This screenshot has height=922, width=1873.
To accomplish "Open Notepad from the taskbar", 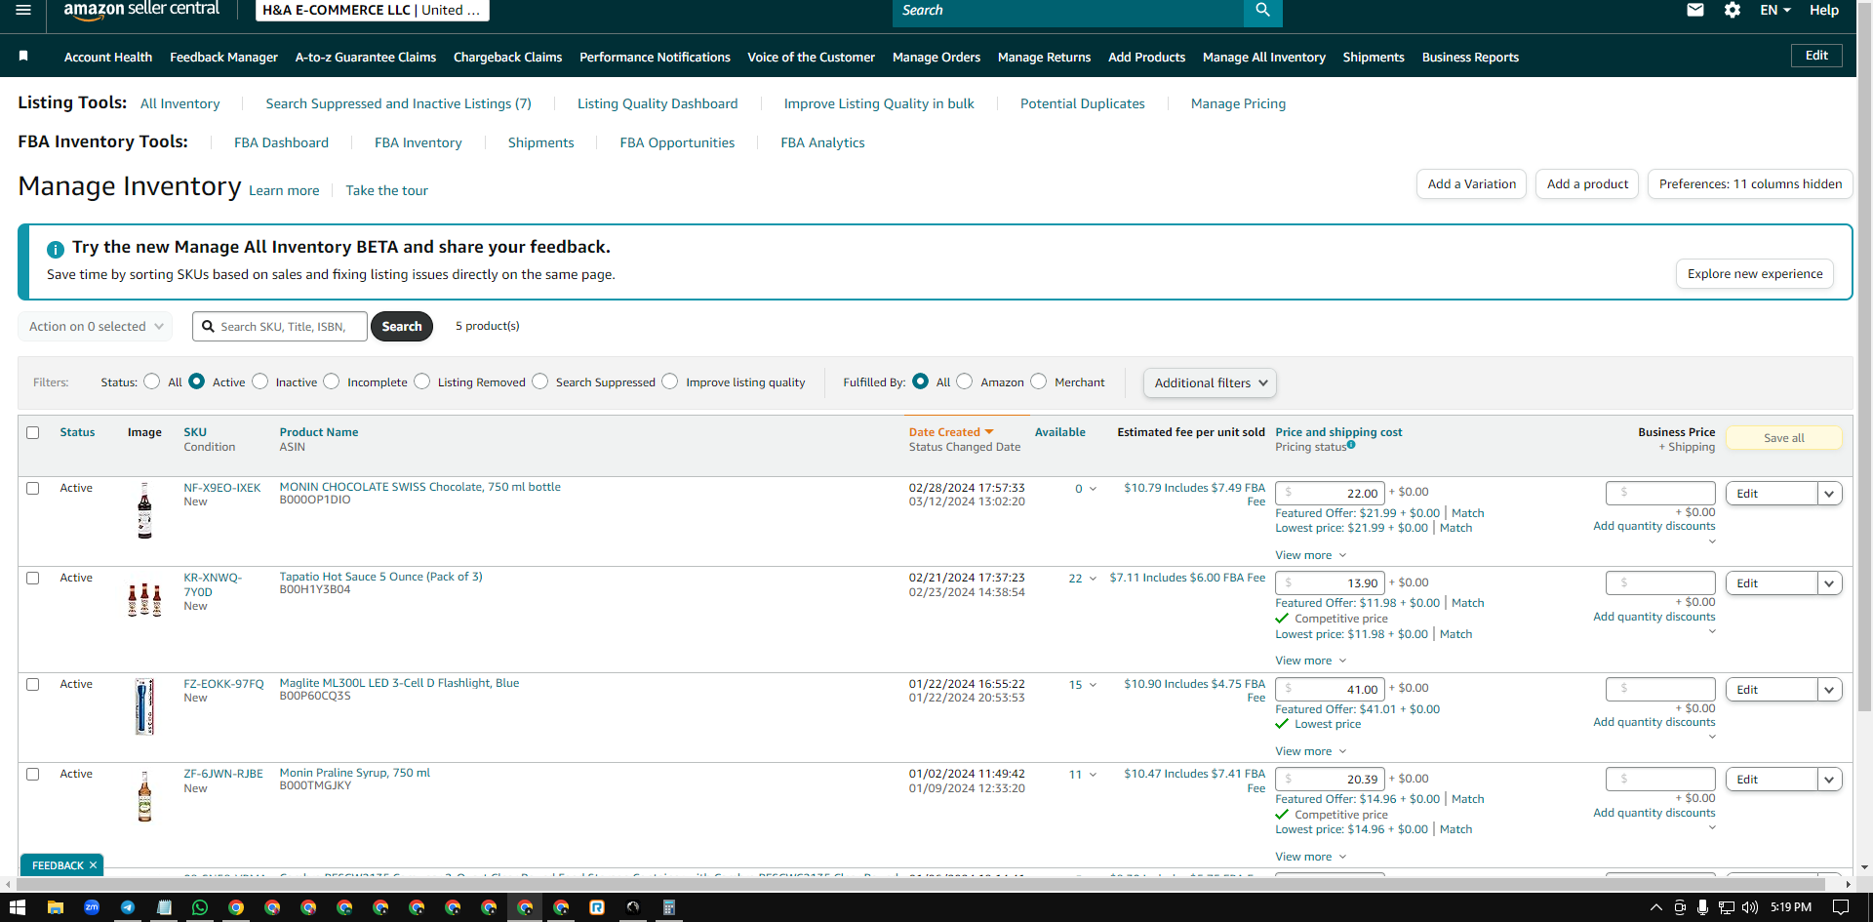I will click(x=164, y=907).
